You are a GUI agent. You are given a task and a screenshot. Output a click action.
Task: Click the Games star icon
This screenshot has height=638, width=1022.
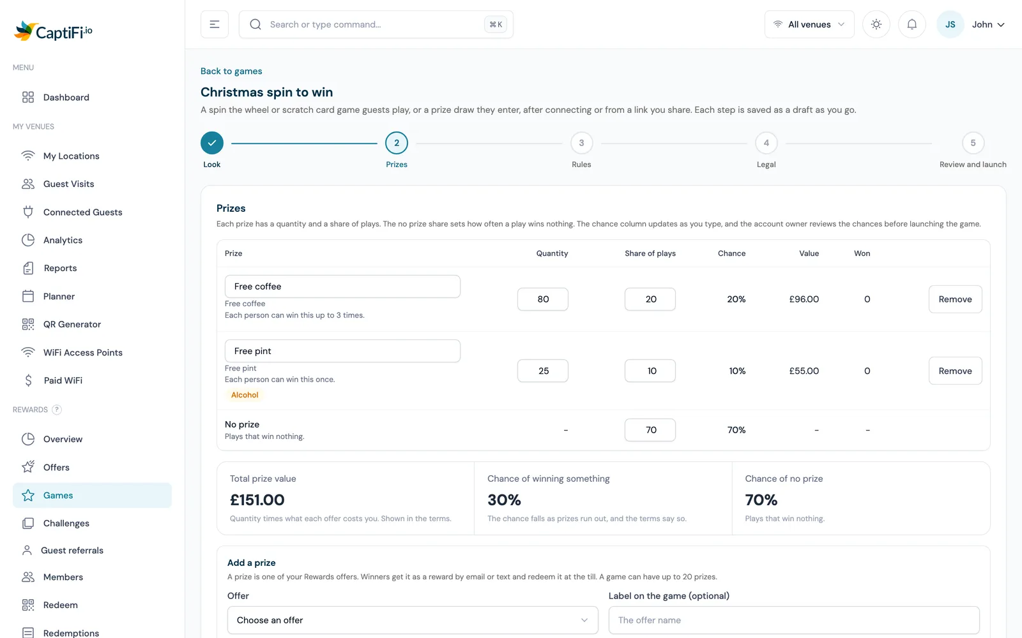coord(28,495)
